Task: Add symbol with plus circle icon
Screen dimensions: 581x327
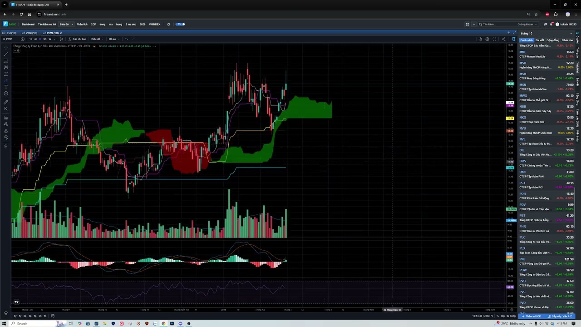Action: pyautogui.click(x=23, y=39)
